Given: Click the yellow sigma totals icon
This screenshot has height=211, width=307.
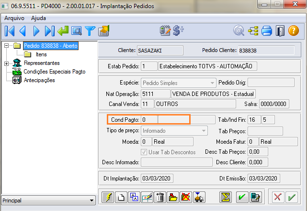Looking at the screenshot, I should 226,197.
